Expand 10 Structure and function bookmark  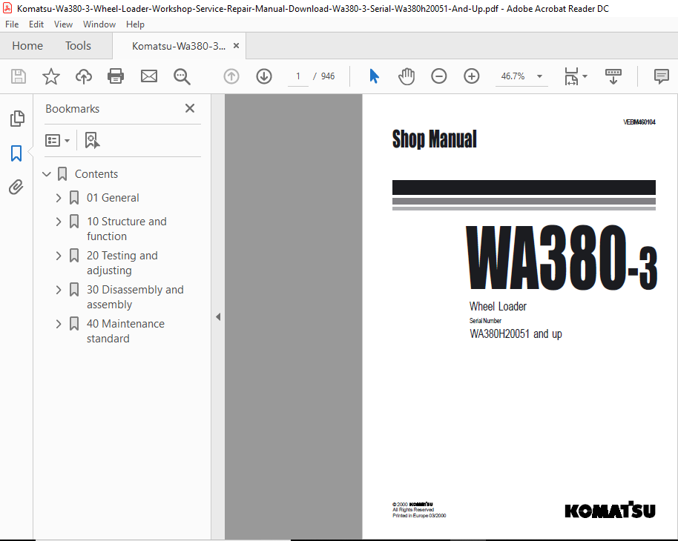tap(59, 222)
